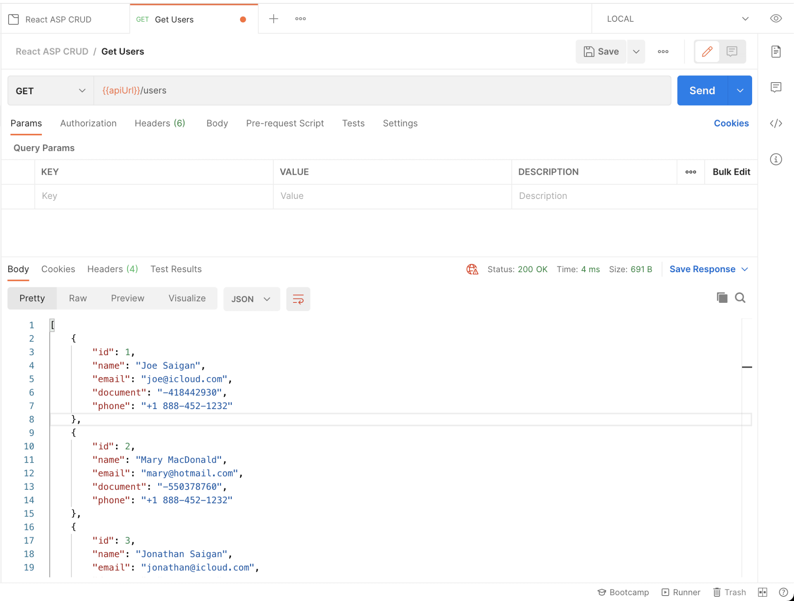This screenshot has width=794, height=601.
Task: Click the Key input cell
Action: tap(154, 196)
